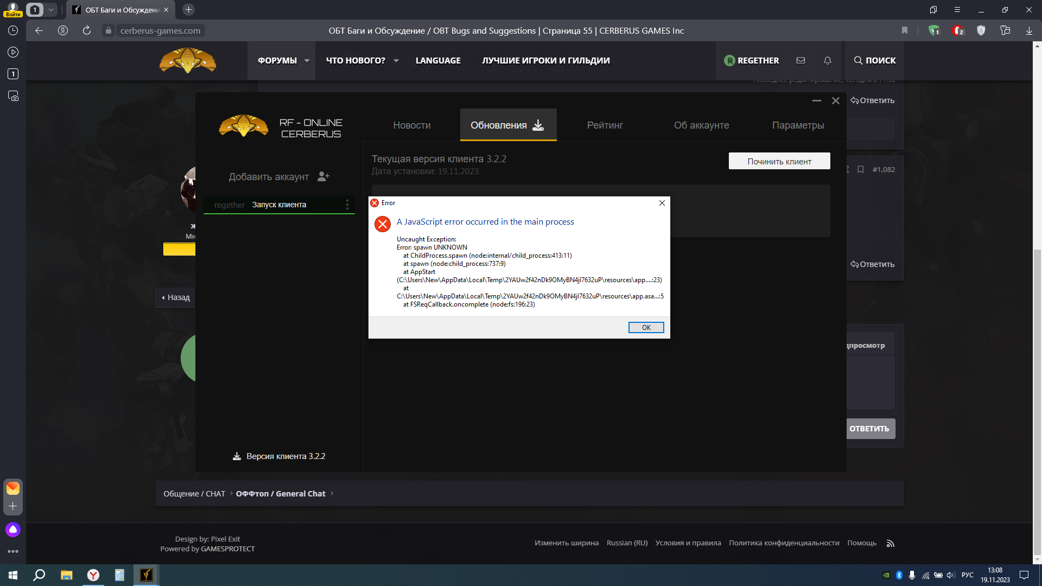The width and height of the screenshot is (1042, 586).
Task: Click the top Ответить reply link
Action: pyautogui.click(x=872, y=100)
